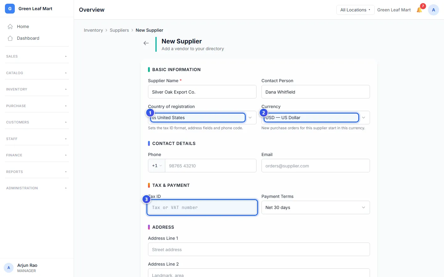Focus the Email input field
This screenshot has width=444, height=277.
[x=316, y=166]
